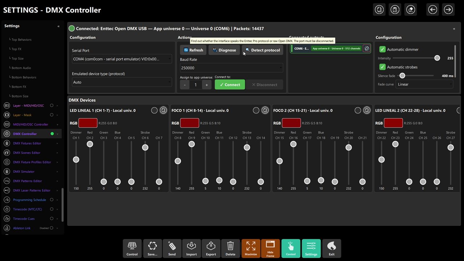Toggle the Automatic strobes checkbox
The height and width of the screenshot is (261, 464).
click(x=382, y=67)
